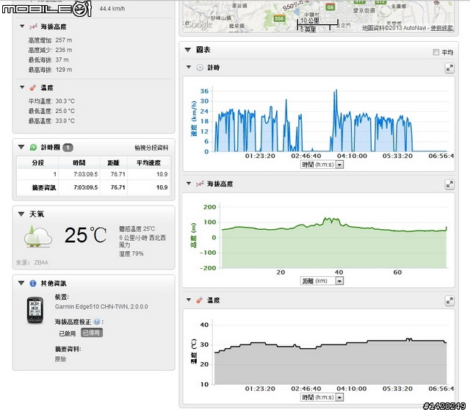This screenshot has height=412, width=470.
Task: Click the elevation chart plot area
Action: coord(334,236)
